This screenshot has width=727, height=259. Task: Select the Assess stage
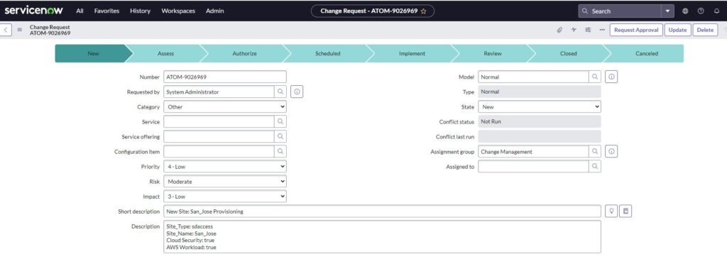pyautogui.click(x=165, y=53)
